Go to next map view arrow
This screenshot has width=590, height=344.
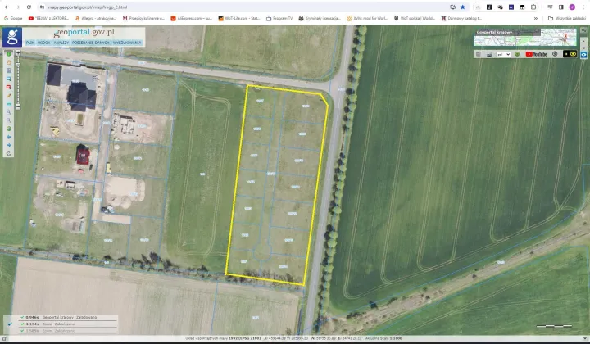[x=9, y=145]
